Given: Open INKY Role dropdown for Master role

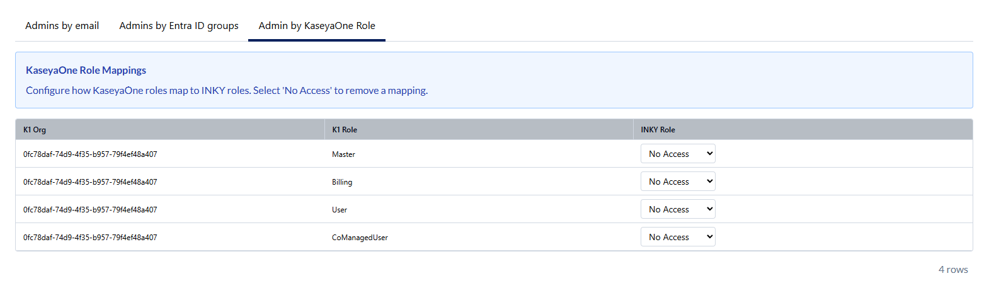Looking at the screenshot, I should pyautogui.click(x=678, y=154).
